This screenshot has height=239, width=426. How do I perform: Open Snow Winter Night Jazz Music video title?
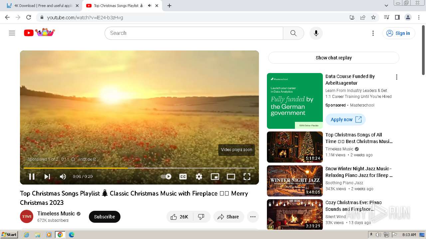coord(359,172)
